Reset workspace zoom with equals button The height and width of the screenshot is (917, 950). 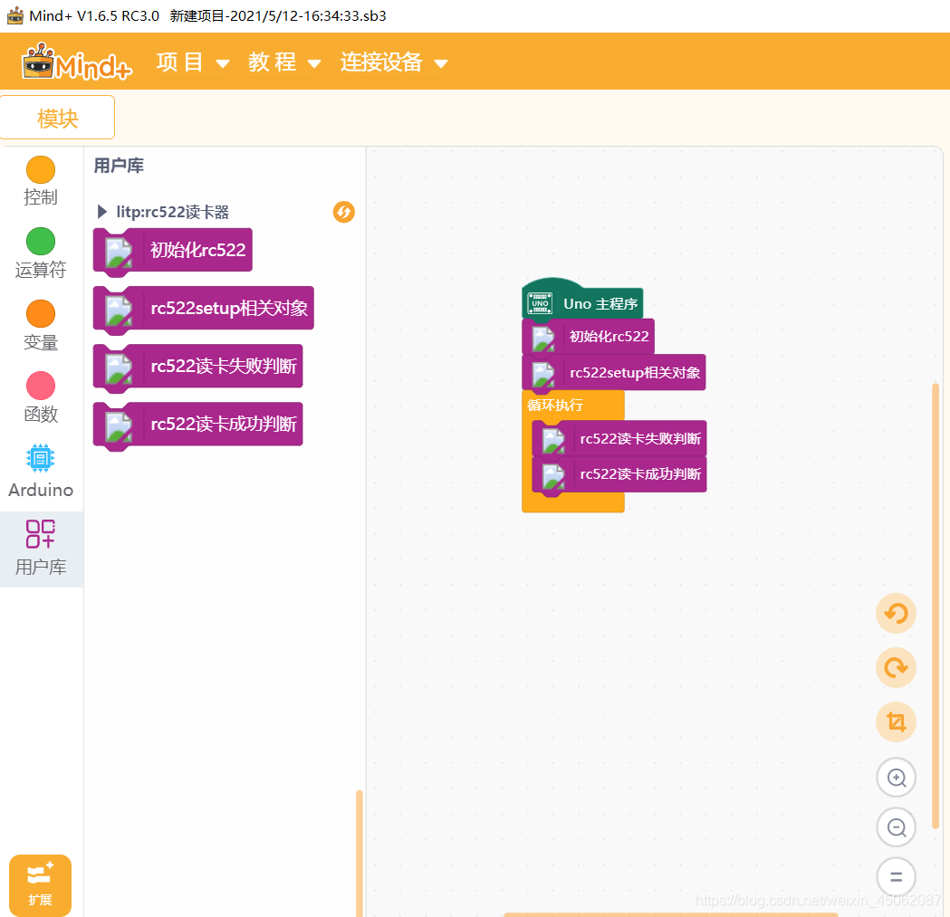[x=896, y=877]
